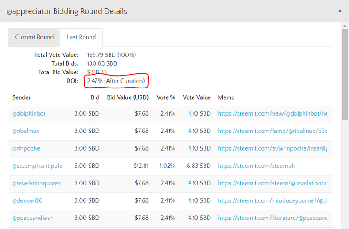The width and height of the screenshot is (349, 229).
Task: Click the Total Vote Value 169.79 SBD (100%)
Action: coord(111,55)
